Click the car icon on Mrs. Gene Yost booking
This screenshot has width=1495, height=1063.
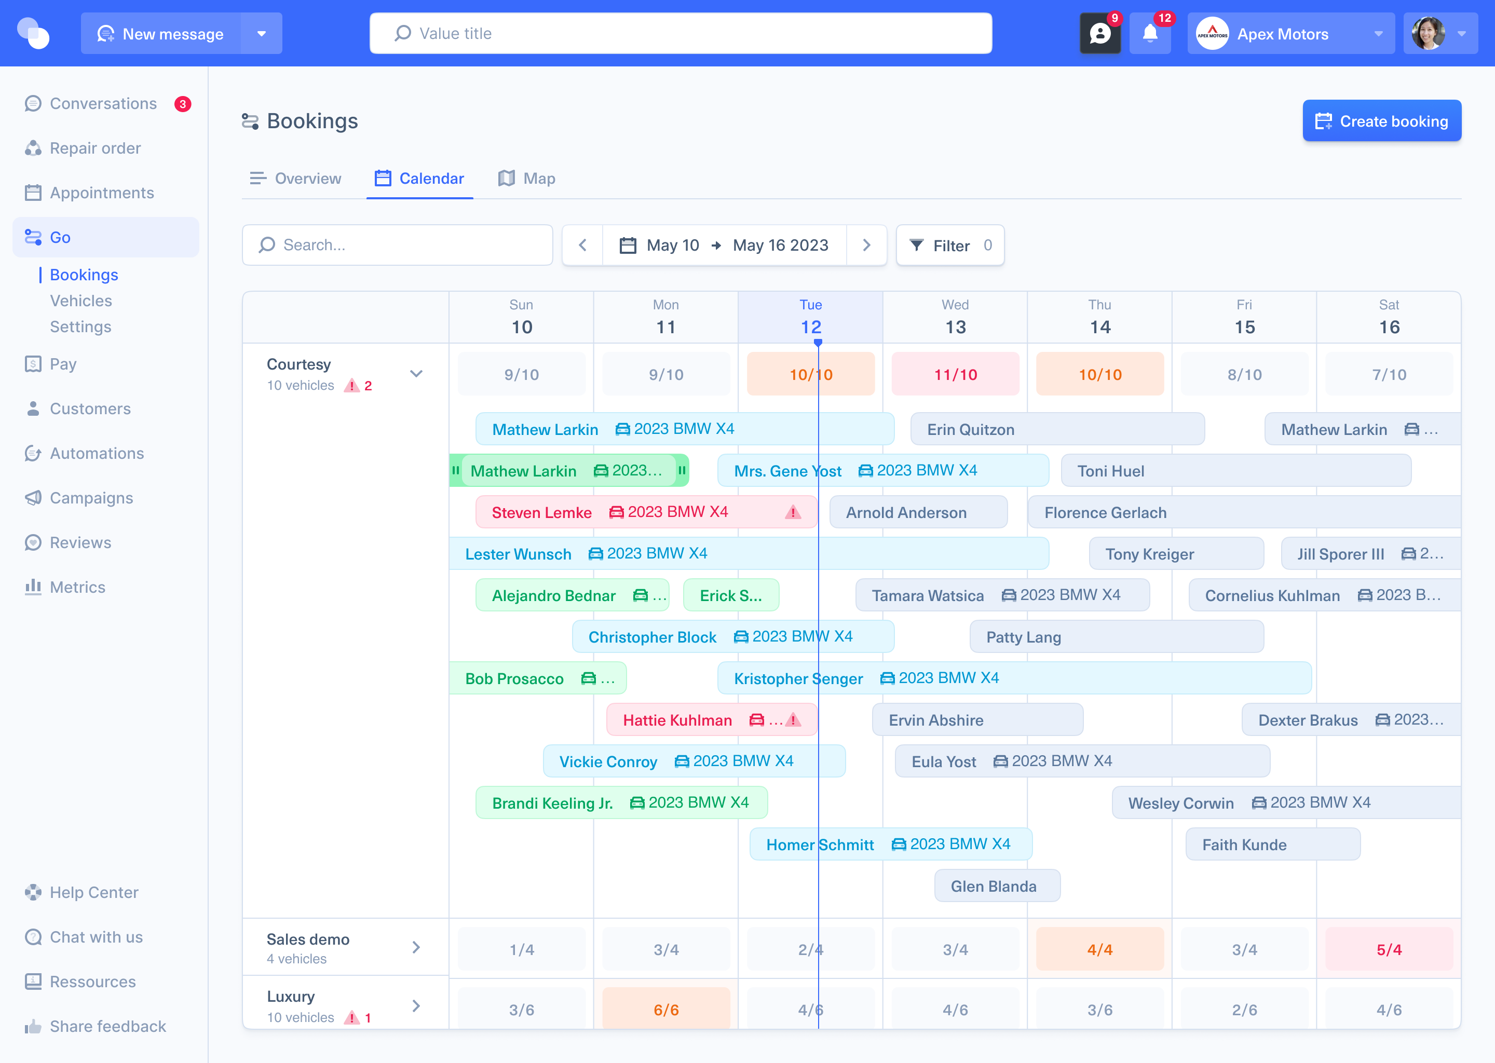865,471
